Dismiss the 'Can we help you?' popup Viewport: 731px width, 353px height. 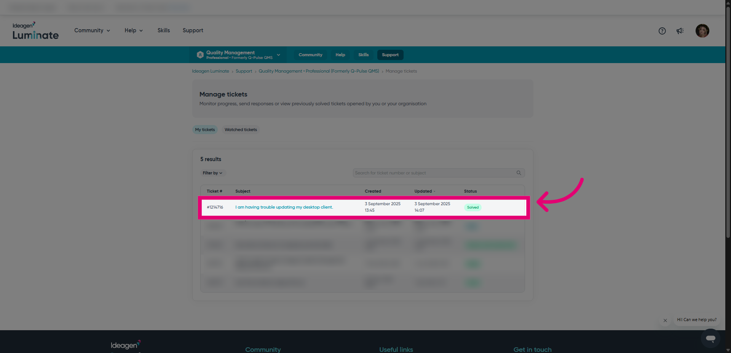665,320
